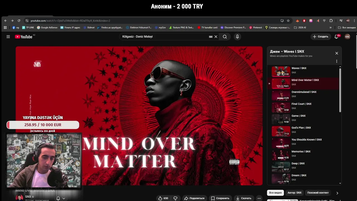Expand subscription options chevron next to bell
Screen dimensions: 357x201
coord(64,198)
